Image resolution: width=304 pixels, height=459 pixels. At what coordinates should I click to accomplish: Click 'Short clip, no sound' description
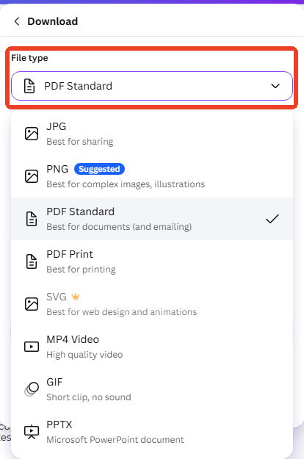tap(89, 397)
